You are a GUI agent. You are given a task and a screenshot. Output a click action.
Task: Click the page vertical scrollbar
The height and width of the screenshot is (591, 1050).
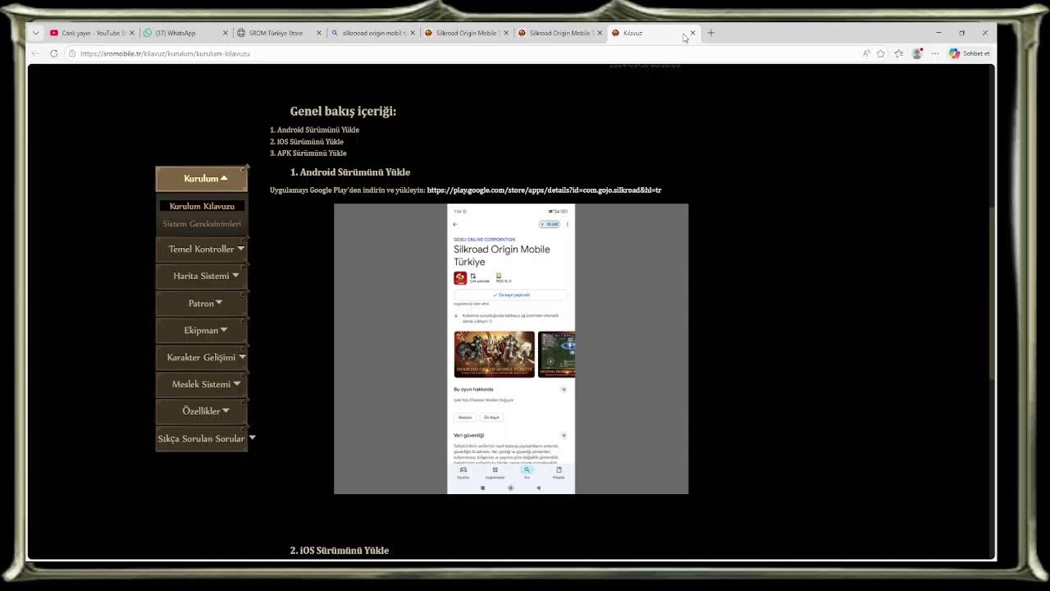(992, 293)
